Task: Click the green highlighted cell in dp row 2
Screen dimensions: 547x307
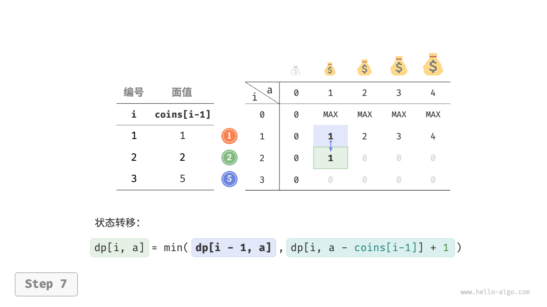Action: 330,158
